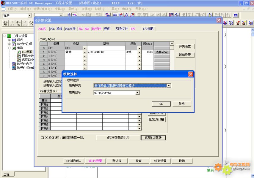Click the 结束设置 button
The width and height of the screenshot is (254, 178).
tap(160, 161)
